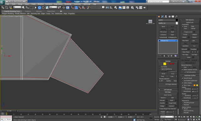This screenshot has height=121, width=201.
Task: Select Polygon sub-object level icon
Action: tap(171, 64)
